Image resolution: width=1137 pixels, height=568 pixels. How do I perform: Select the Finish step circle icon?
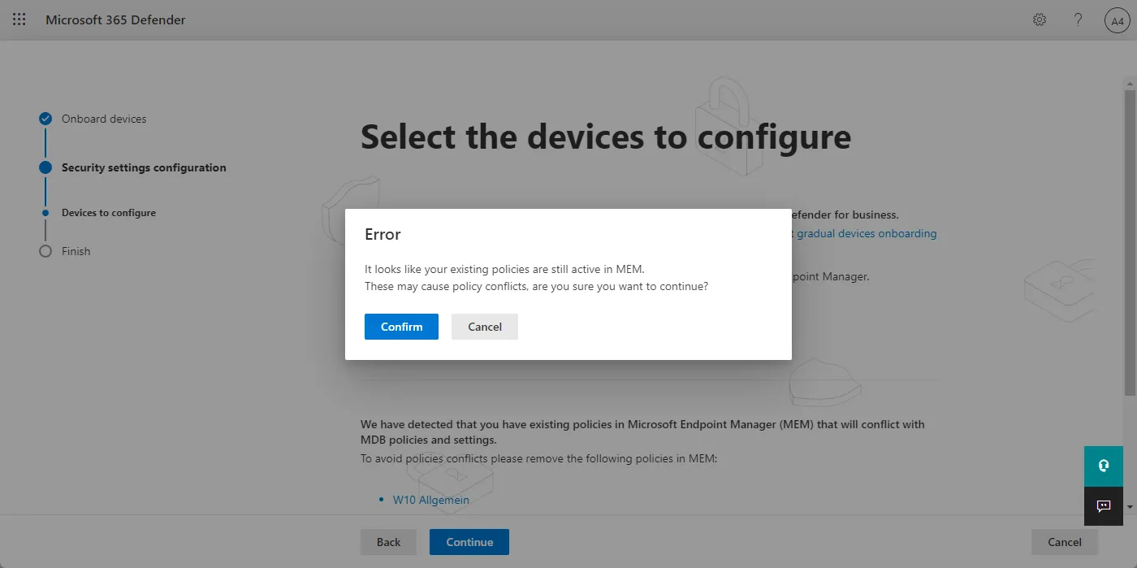[x=45, y=251]
